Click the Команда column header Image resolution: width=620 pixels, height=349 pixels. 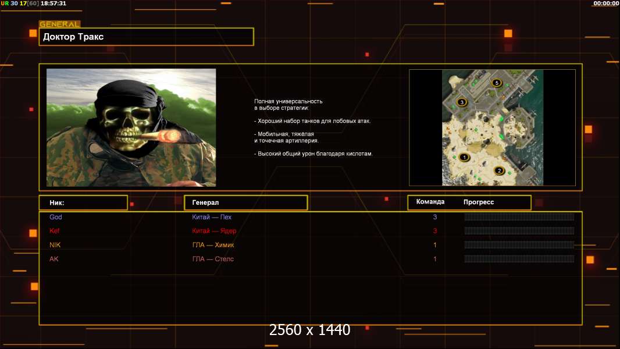pos(430,202)
